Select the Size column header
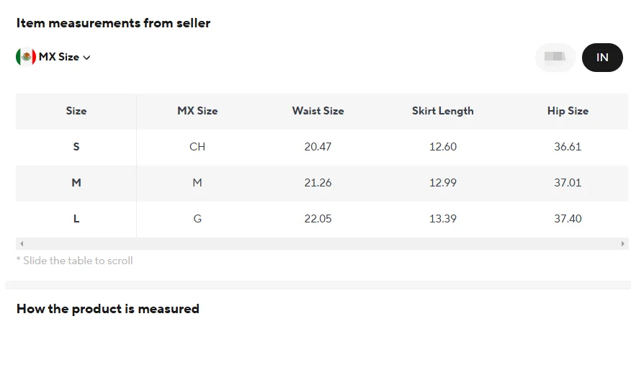631x365 pixels. tap(76, 111)
